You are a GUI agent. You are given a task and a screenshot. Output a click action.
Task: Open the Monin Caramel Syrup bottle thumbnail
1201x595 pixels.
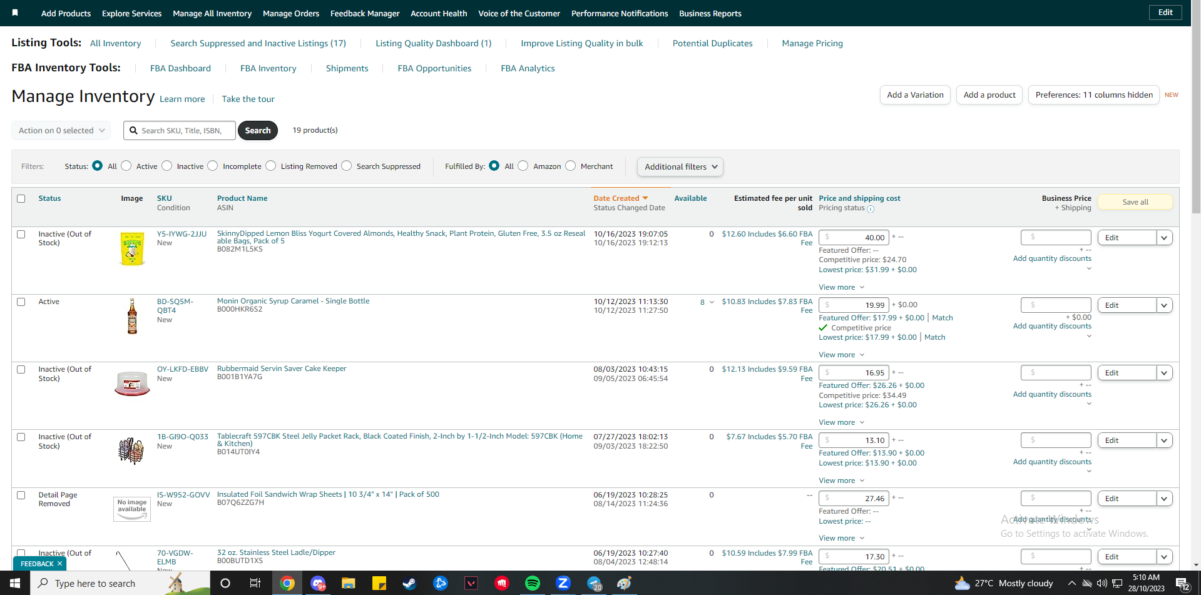132,316
